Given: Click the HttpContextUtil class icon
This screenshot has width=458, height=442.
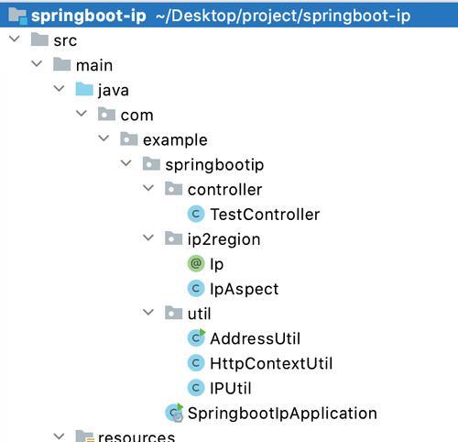Looking at the screenshot, I should (196, 363).
